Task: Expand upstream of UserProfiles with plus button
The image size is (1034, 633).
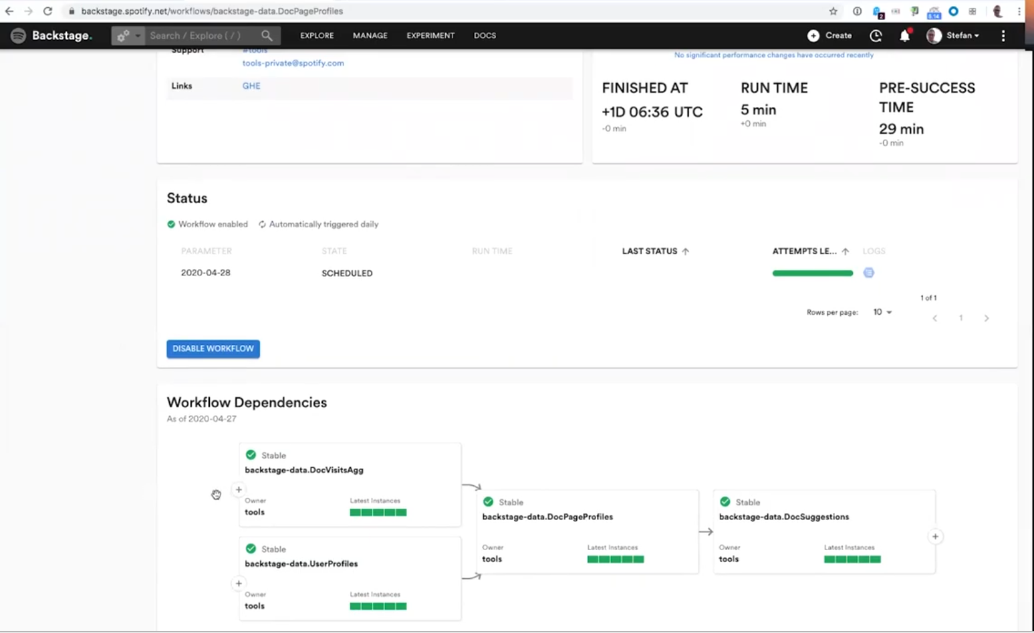Action: click(x=239, y=583)
